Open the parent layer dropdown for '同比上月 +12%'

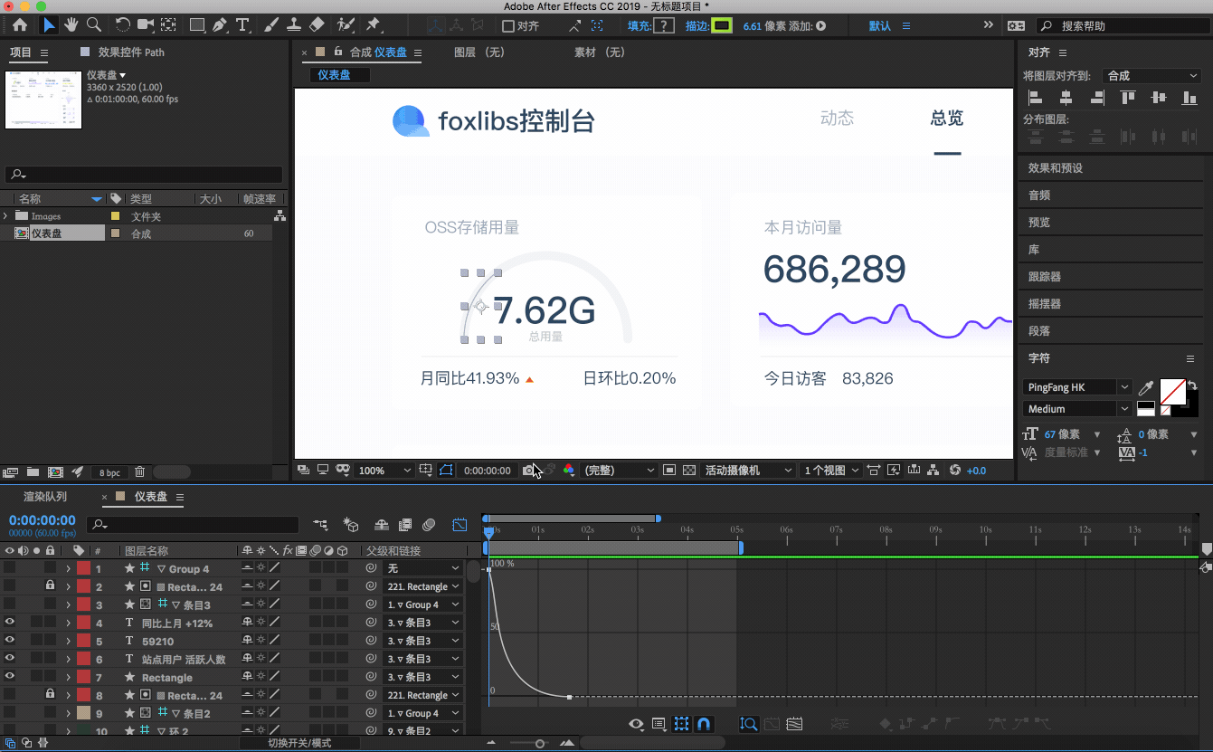click(x=422, y=622)
